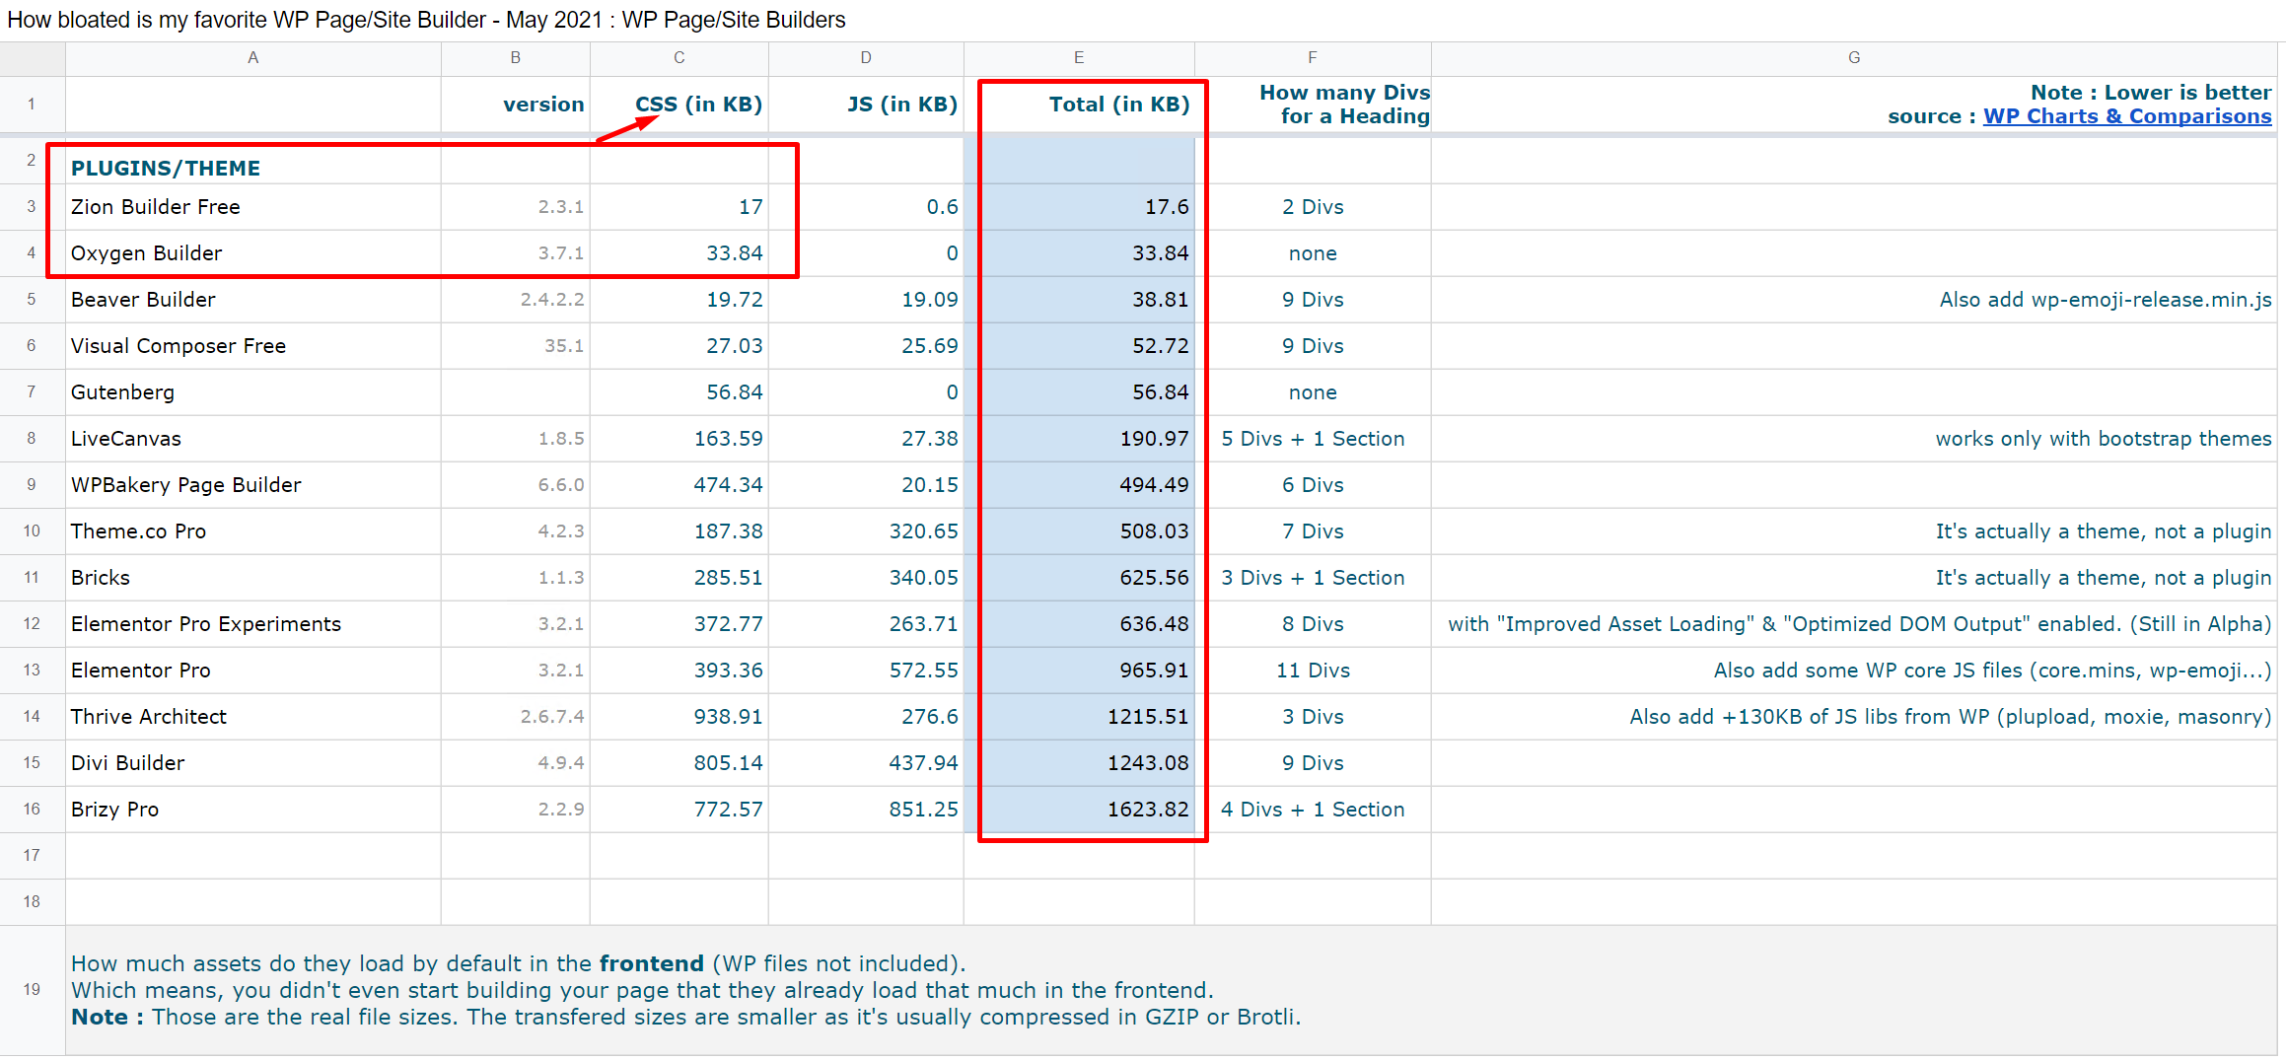Select the "11 Divs" cell

(1313, 671)
